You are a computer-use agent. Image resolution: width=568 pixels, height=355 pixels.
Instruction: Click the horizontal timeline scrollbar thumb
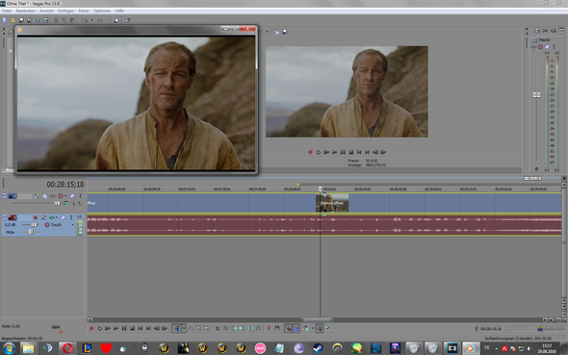point(317,320)
